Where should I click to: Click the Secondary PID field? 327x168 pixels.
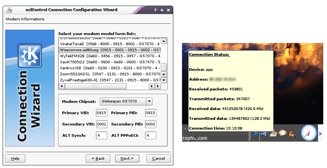point(150,124)
